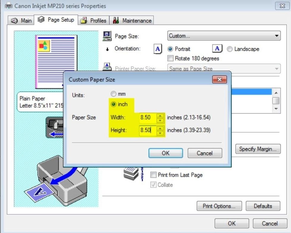
Task: Enable Rotate 180 degrees checkbox
Action: coord(171,58)
